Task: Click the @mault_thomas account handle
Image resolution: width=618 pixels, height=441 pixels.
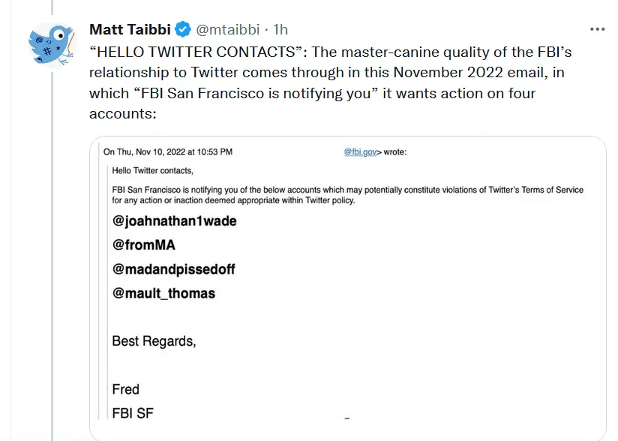Action: [x=163, y=293]
